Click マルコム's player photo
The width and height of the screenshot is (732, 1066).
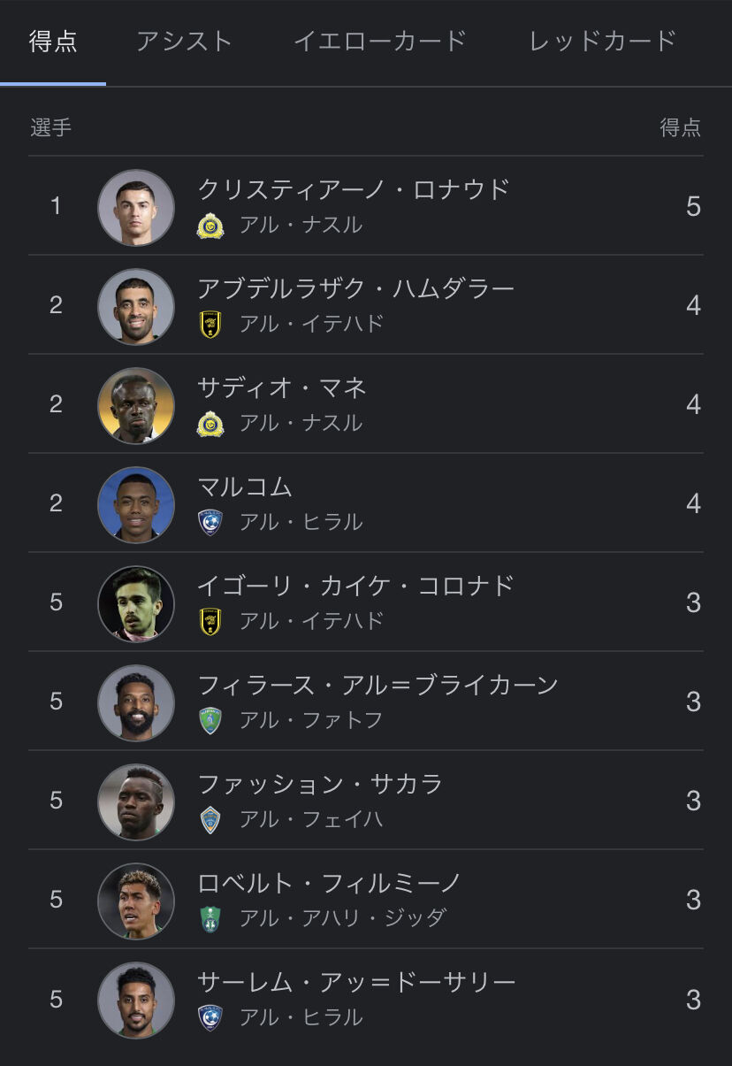(x=136, y=504)
